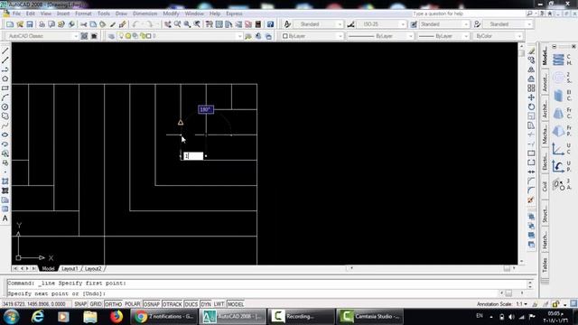Open the Layer Properties Manager icon
Image resolution: width=578 pixels, height=325 pixels.
tap(111, 36)
